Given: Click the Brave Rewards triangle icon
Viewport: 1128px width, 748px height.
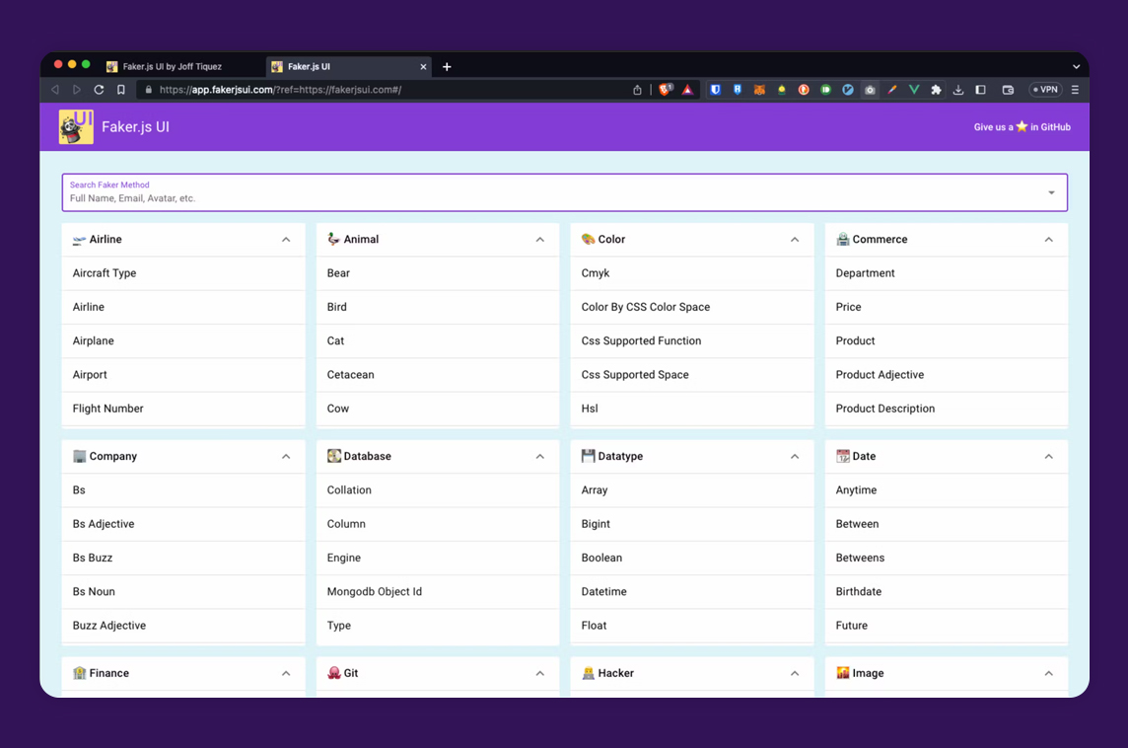Looking at the screenshot, I should point(687,89).
